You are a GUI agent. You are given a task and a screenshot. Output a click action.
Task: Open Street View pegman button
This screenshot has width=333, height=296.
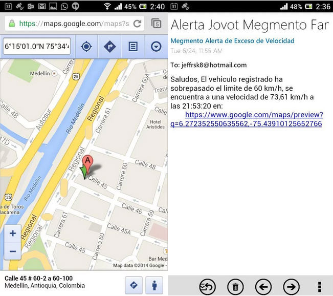click(154, 285)
